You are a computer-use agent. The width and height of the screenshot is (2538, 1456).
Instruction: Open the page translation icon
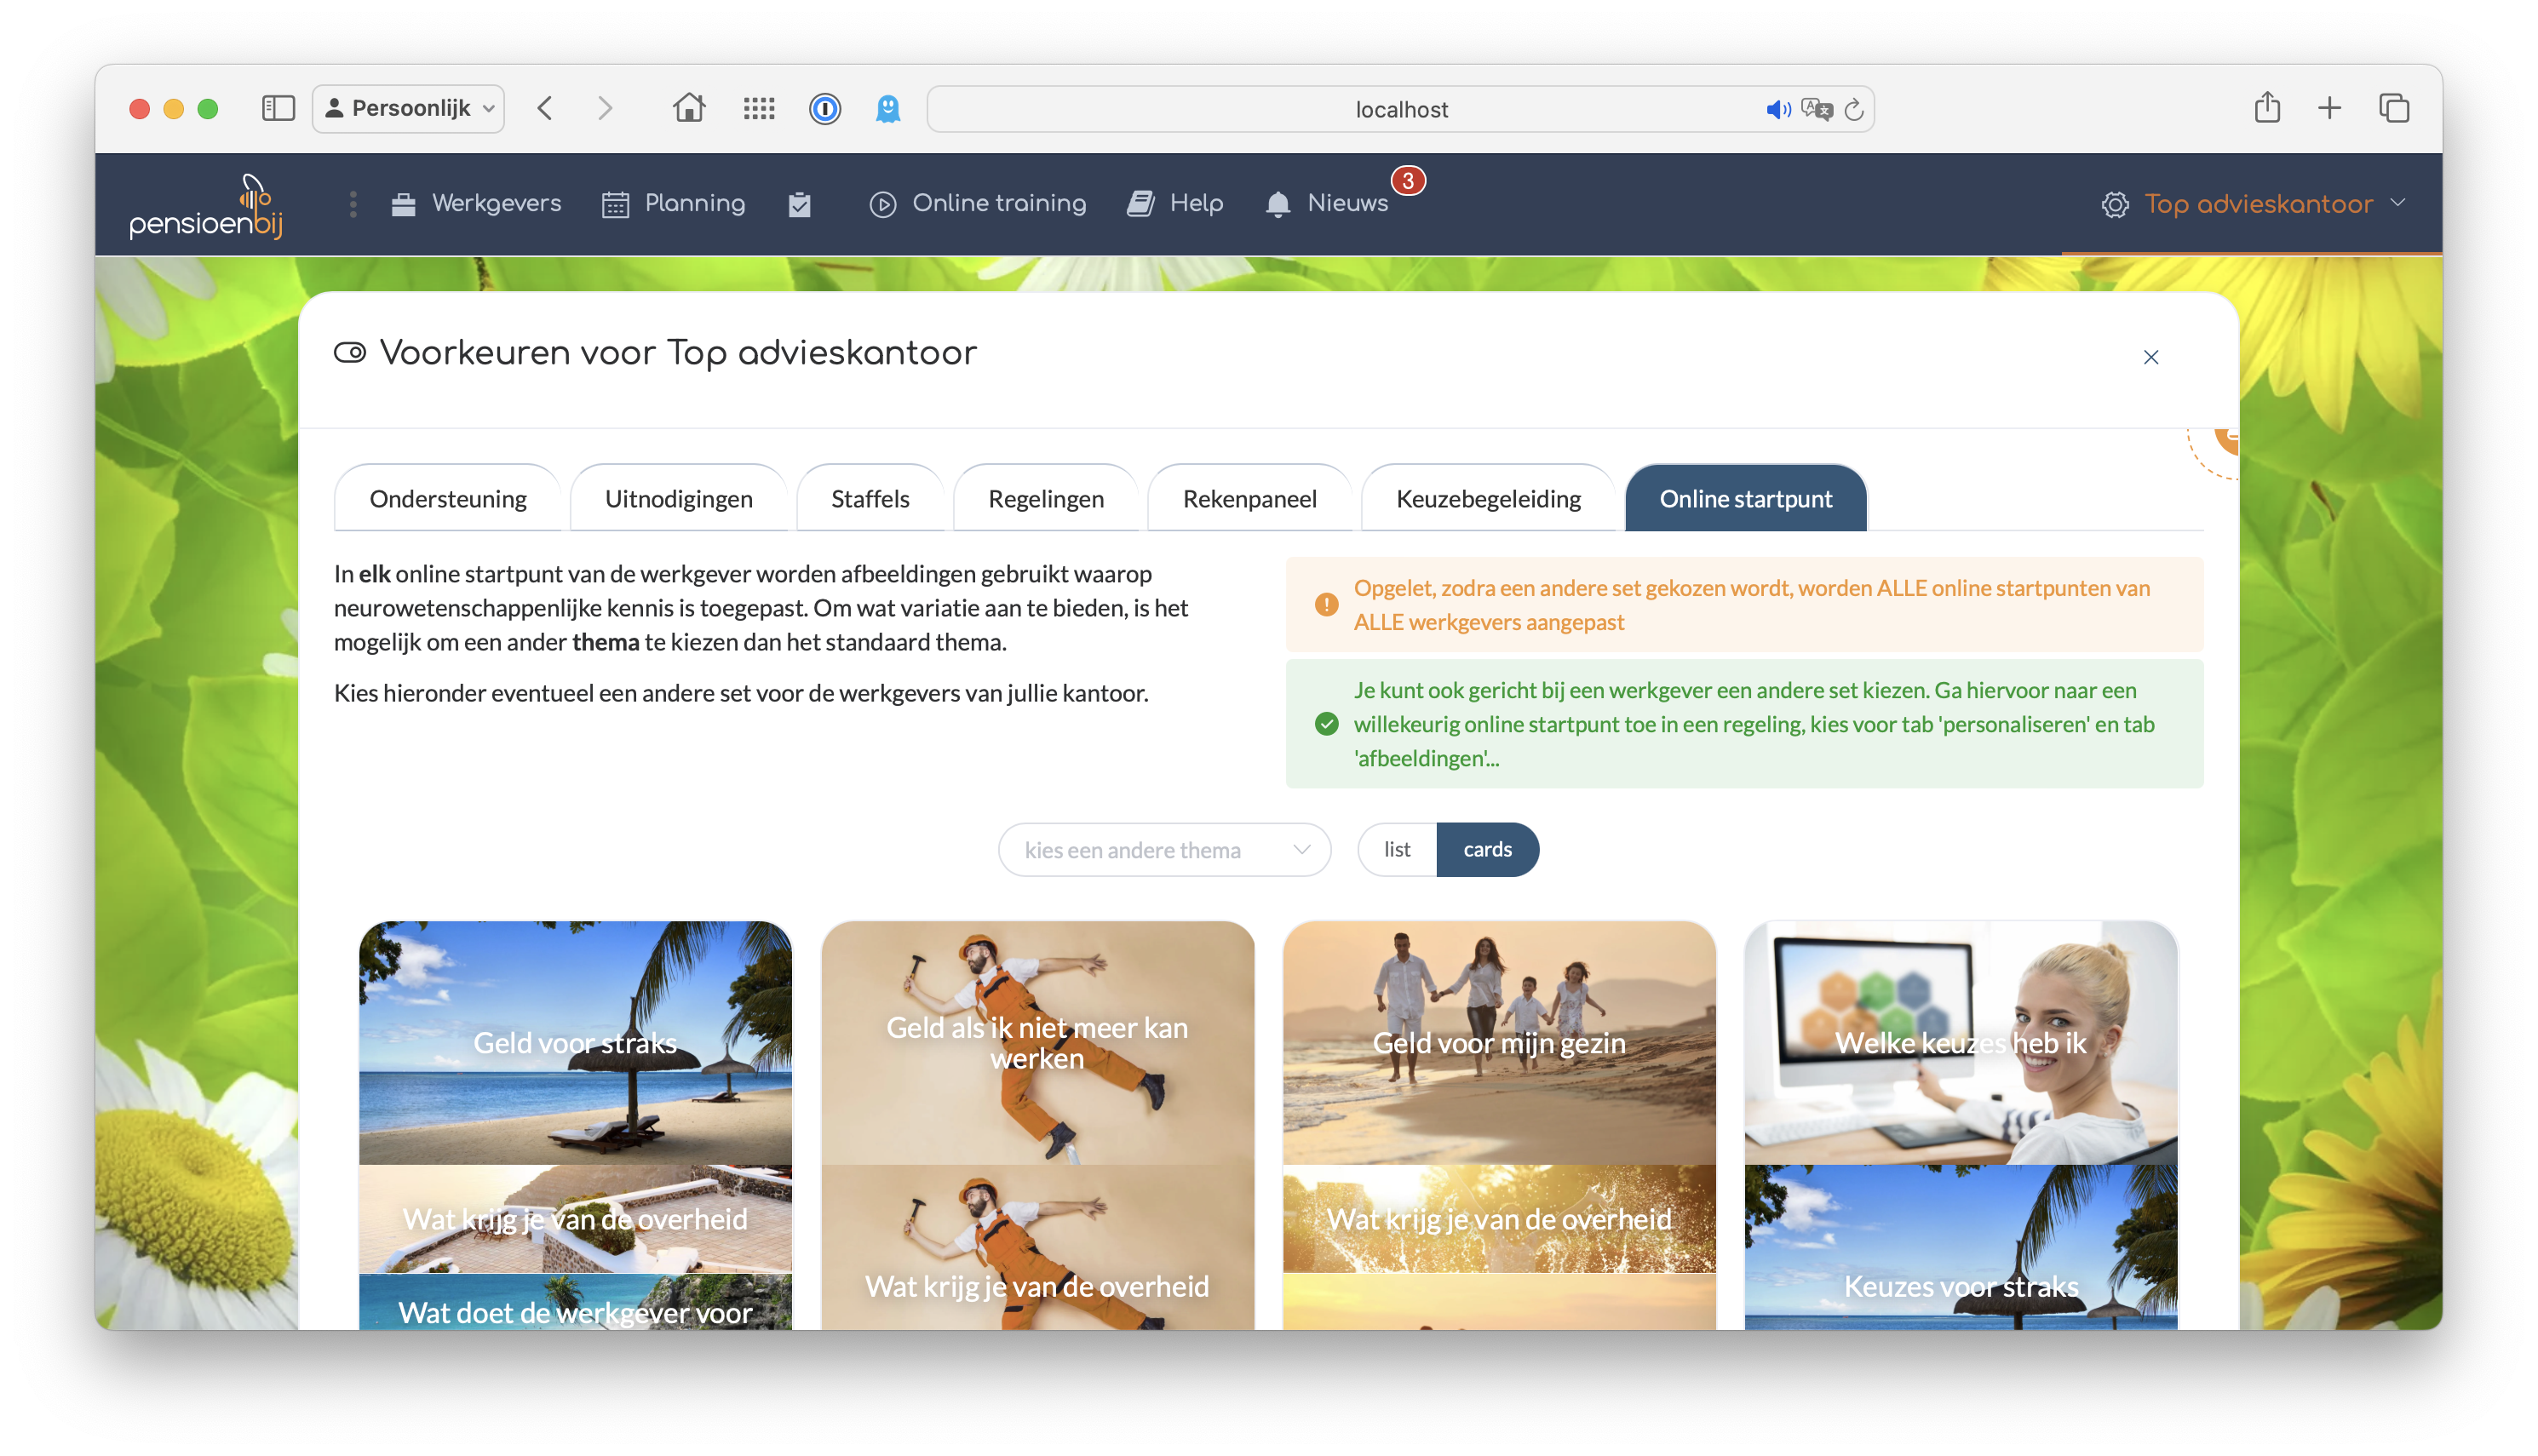tap(1817, 109)
